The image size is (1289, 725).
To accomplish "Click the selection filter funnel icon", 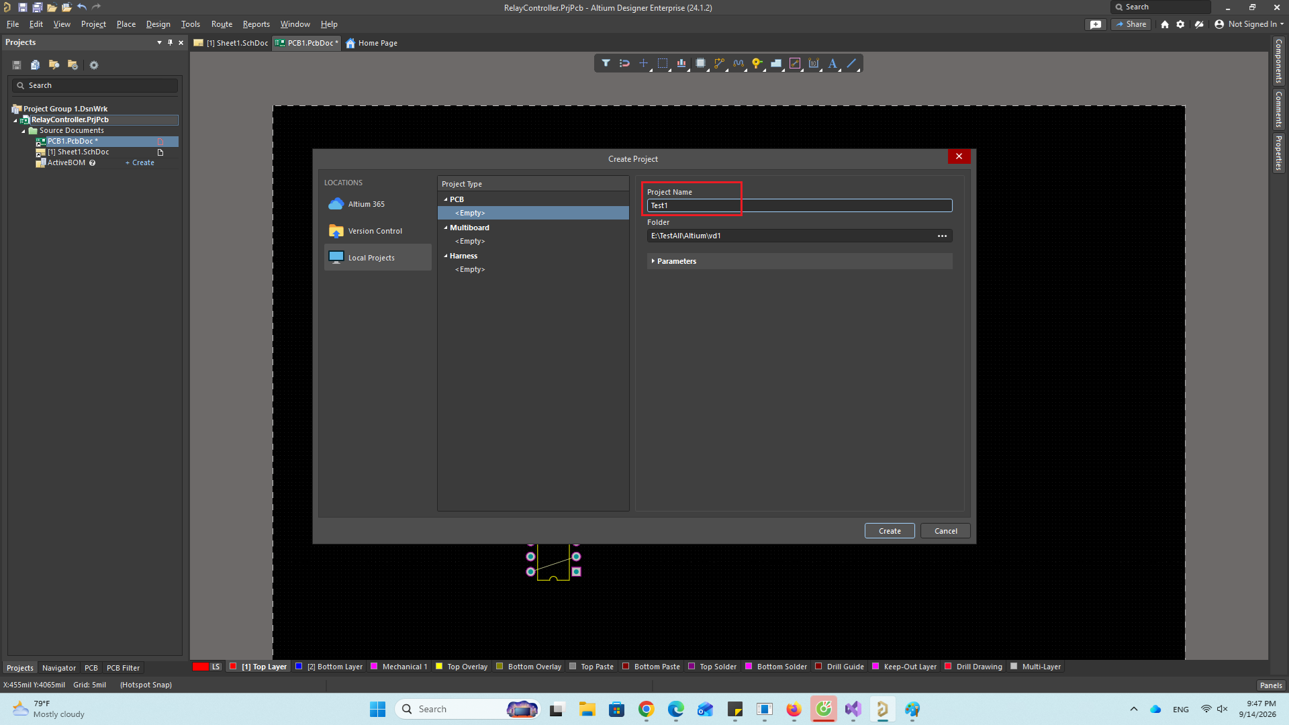I will (606, 63).
